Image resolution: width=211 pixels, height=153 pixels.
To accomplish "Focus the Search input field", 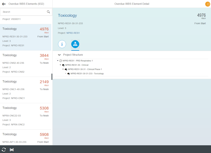I will click(24, 12).
